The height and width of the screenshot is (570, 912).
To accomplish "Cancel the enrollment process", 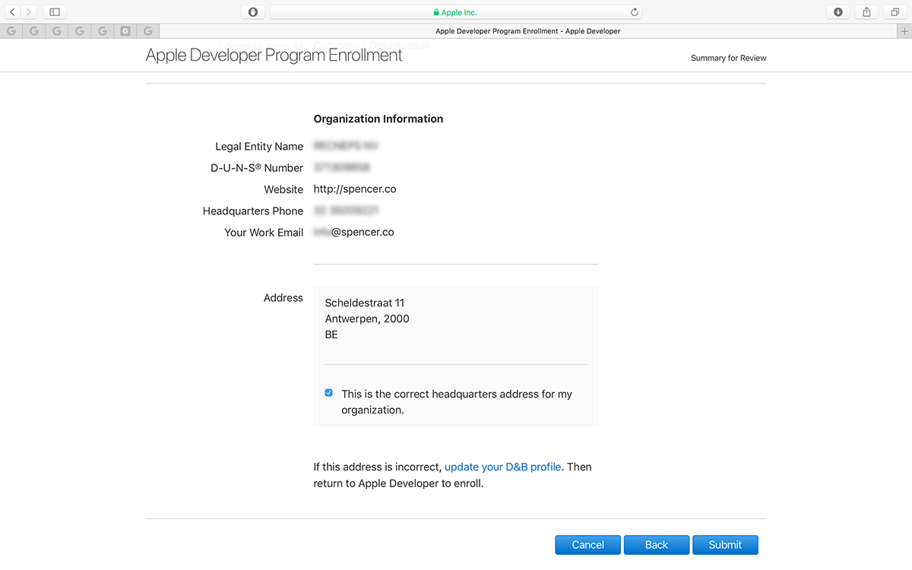I will coord(587,544).
